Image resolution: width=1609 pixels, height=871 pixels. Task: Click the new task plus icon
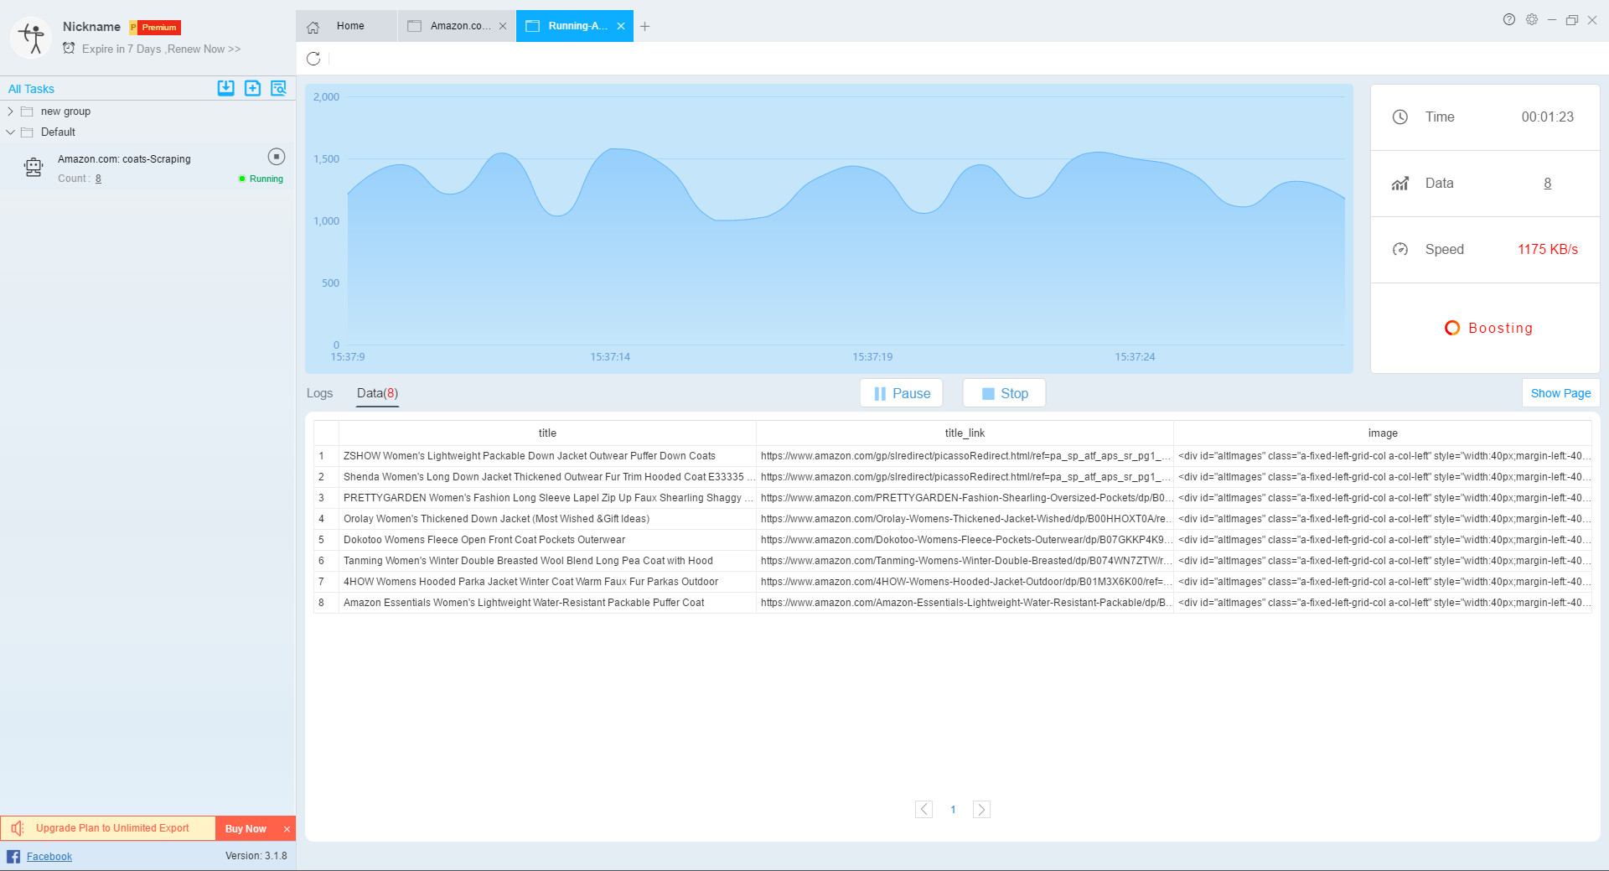252,88
